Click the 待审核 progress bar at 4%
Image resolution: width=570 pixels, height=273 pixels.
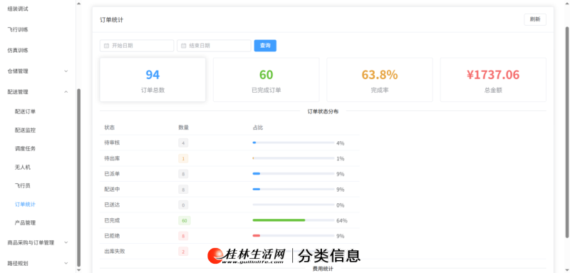[x=294, y=143]
